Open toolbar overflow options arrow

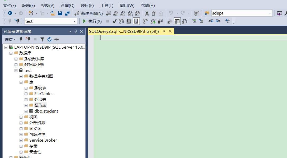coord(234,22)
